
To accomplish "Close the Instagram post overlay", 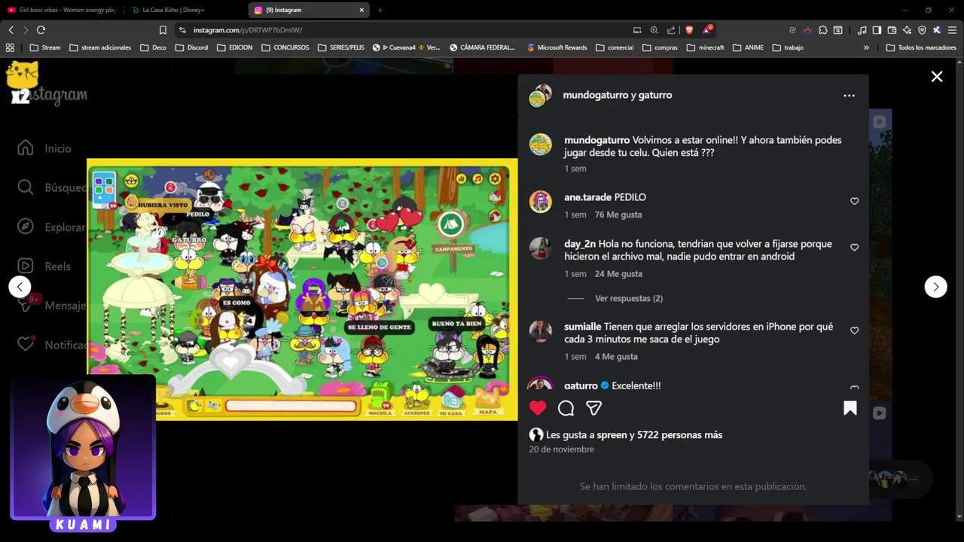I will (937, 77).
